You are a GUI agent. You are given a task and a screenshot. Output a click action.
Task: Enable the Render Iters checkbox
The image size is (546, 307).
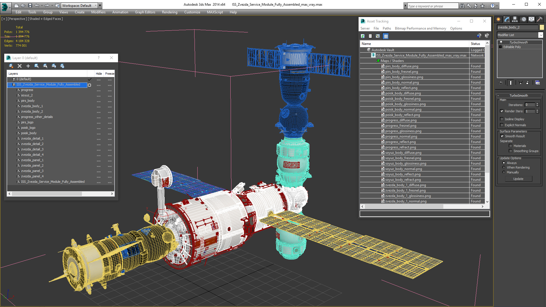point(502,111)
